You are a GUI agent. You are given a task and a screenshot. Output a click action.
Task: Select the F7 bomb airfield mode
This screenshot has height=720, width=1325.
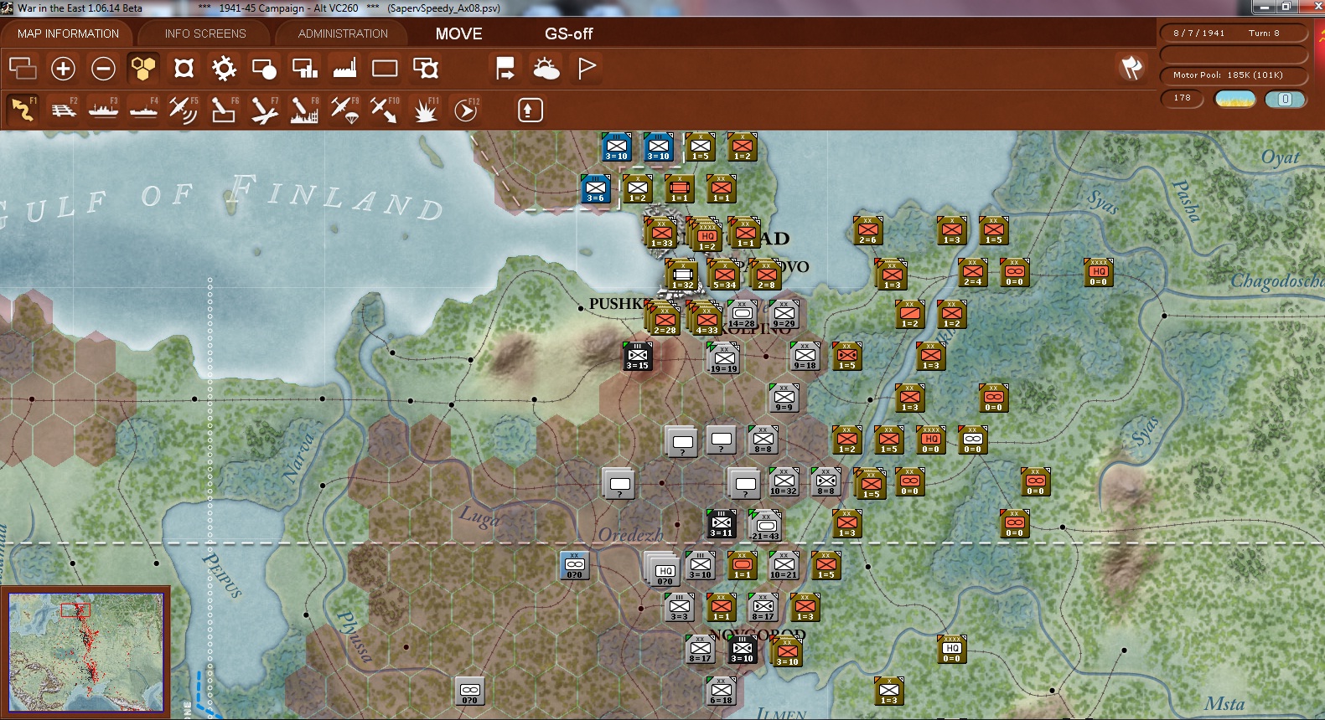pos(264,110)
